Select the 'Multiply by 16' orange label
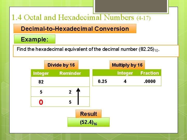Screen dimensions: 187x140 pyautogui.click(x=127, y=65)
